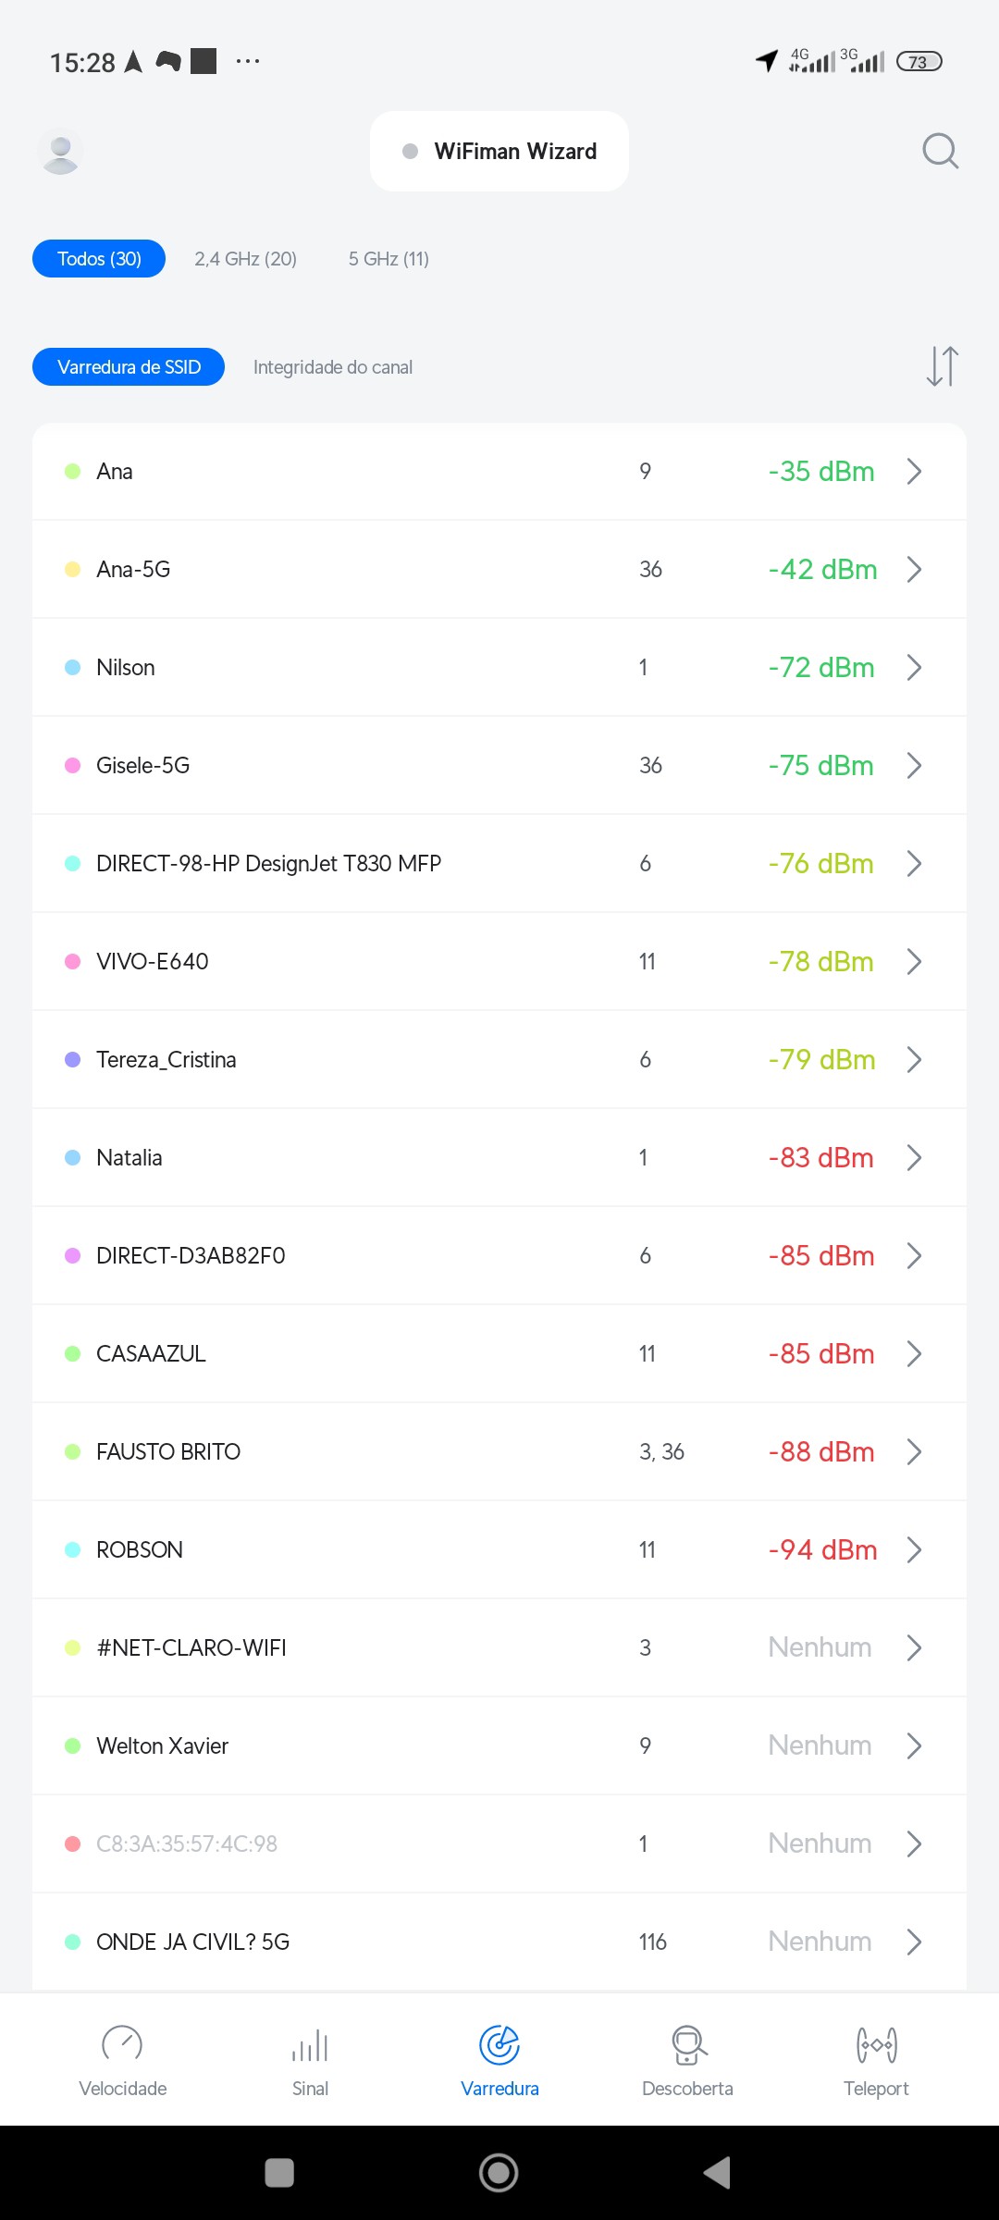This screenshot has width=999, height=2220.
Task: Expand Ana network details chevron
Action: (x=914, y=472)
